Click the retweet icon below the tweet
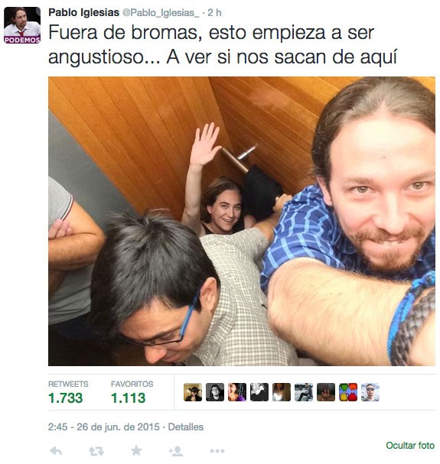 [96, 451]
